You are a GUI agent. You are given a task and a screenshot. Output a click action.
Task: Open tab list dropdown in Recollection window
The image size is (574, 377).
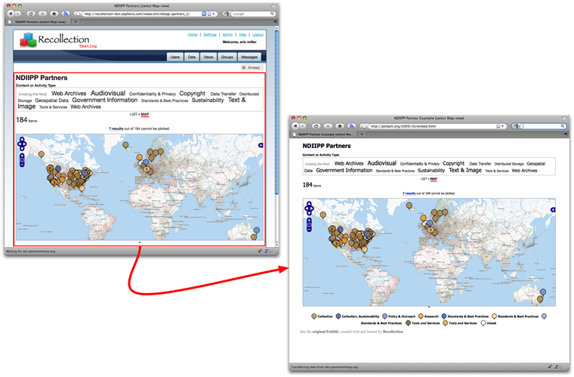(x=275, y=22)
